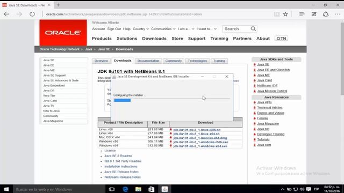
Task: Open reading view book icon
Action: 277,14
